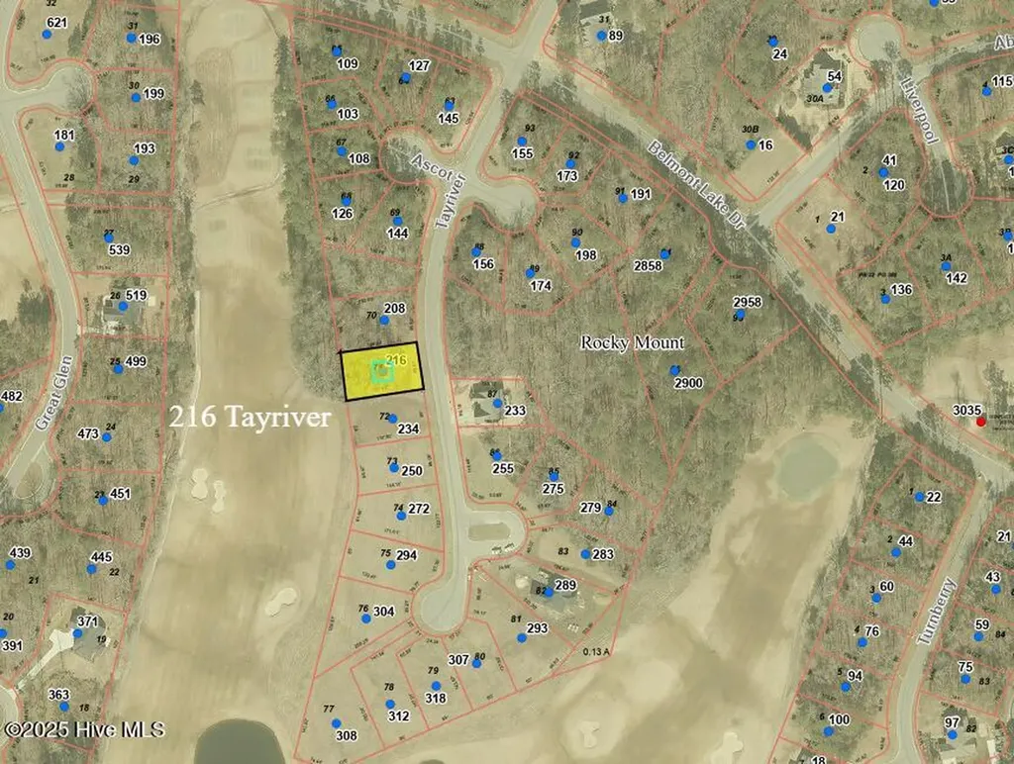This screenshot has width=1014, height=764.
Task: Select the blue marker for address 2958
Action: (x=741, y=315)
